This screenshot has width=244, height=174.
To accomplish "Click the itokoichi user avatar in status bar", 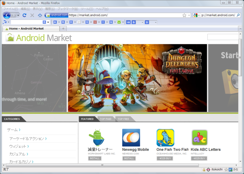I will [x=209, y=170].
